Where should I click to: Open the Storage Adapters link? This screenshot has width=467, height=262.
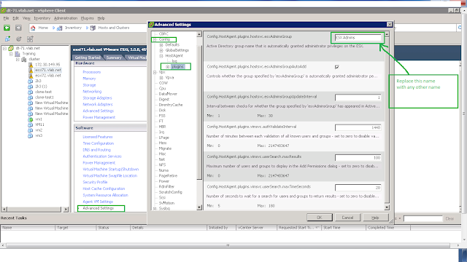pos(97,98)
